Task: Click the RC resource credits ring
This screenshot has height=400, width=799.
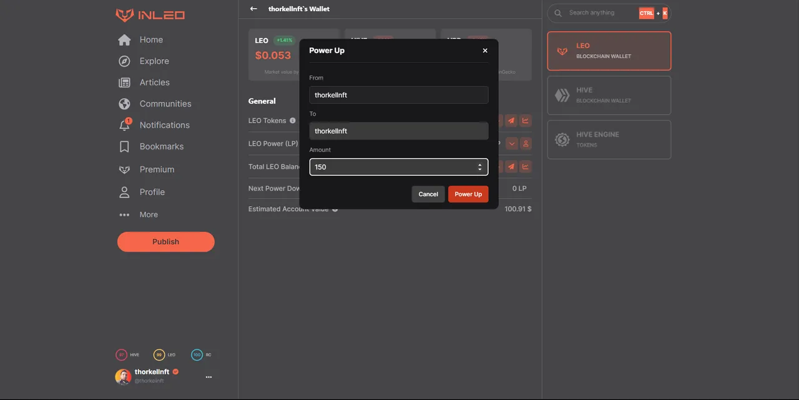Action: pyautogui.click(x=197, y=355)
